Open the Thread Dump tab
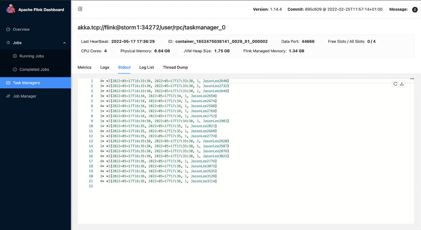Viewport: 421px width, 230px height. pos(175,67)
